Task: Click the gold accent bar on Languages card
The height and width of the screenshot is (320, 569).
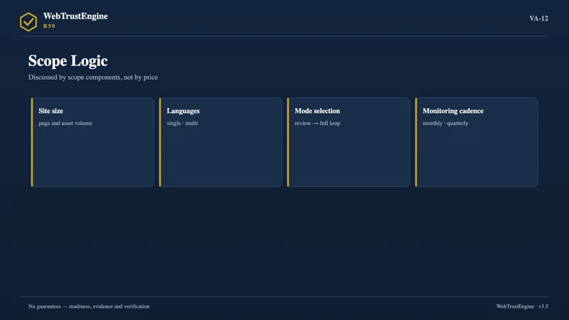Action: 160,142
